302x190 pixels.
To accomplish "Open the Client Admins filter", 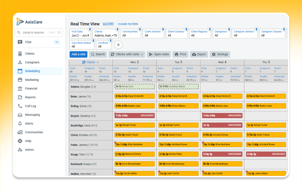I will click(153, 33).
